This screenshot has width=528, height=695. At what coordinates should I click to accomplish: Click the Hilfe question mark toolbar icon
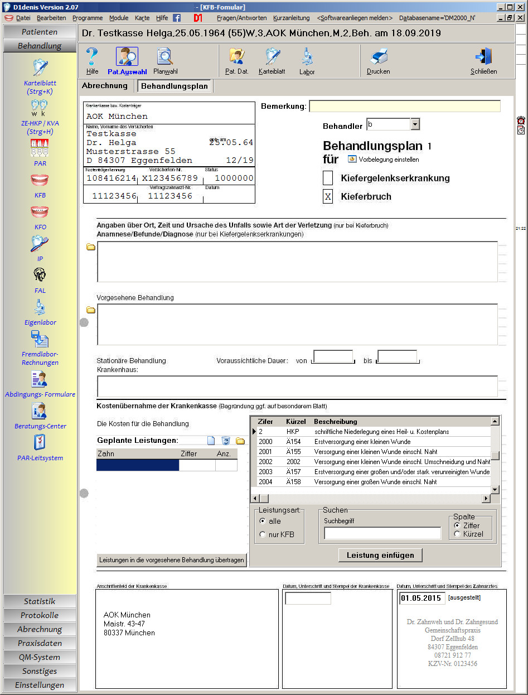(93, 56)
